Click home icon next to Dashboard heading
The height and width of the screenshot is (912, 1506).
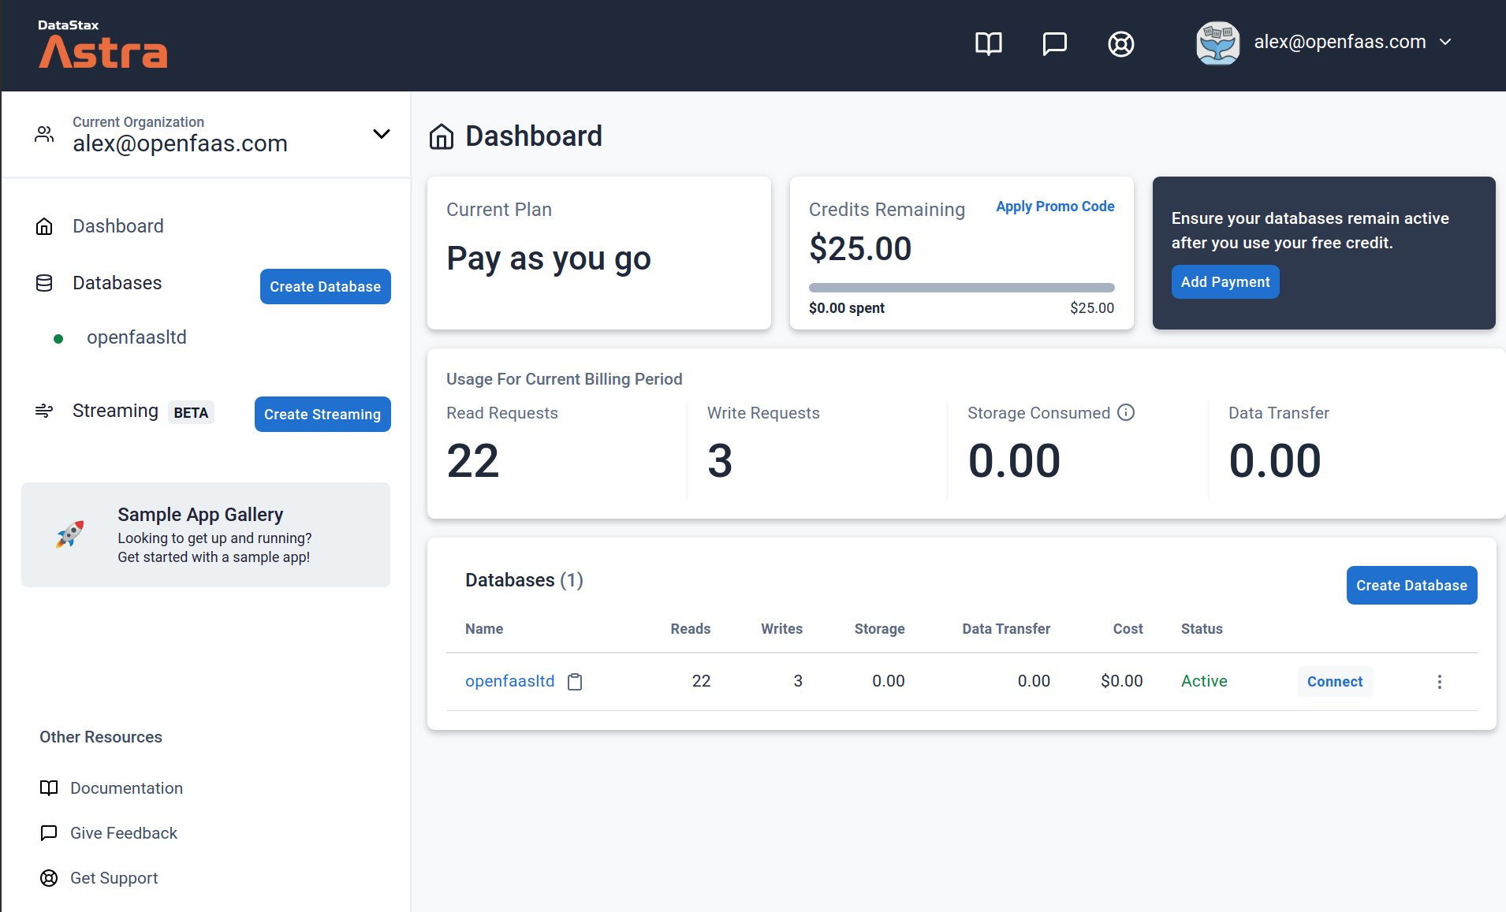click(x=442, y=136)
